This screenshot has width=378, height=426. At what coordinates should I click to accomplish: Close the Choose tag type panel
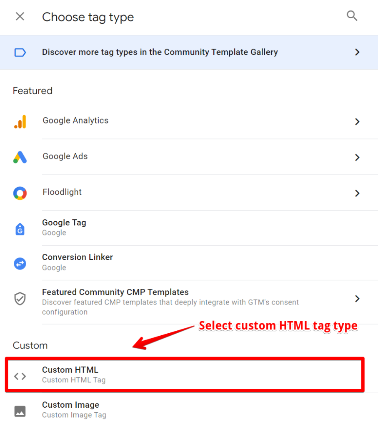[x=20, y=17]
